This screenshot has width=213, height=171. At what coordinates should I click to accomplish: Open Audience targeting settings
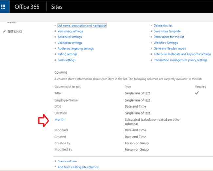pyautogui.click(x=76, y=48)
